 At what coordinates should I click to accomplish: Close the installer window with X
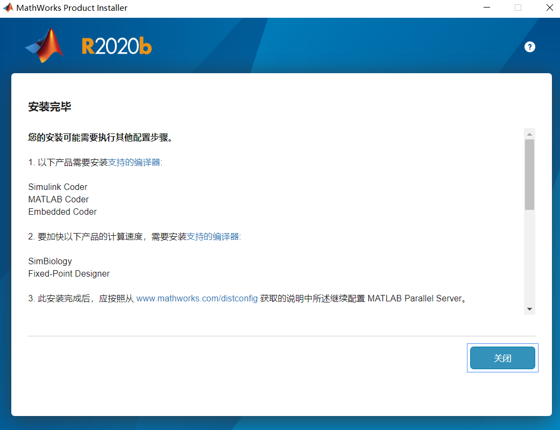(550, 8)
